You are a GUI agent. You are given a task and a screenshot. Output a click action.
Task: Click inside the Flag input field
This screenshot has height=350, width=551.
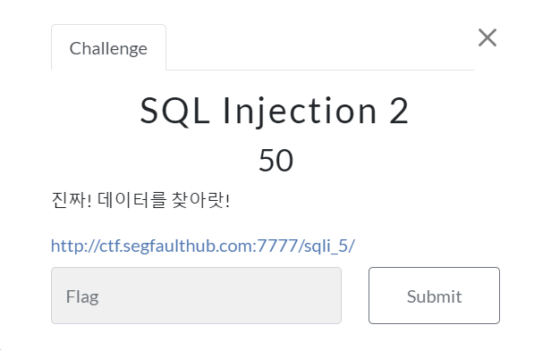pyautogui.click(x=196, y=296)
